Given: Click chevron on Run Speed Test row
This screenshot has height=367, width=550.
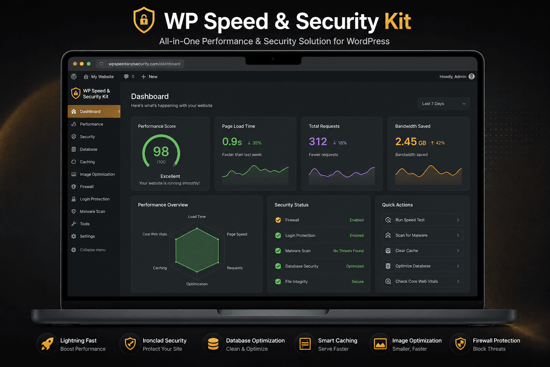Looking at the screenshot, I should (x=458, y=220).
